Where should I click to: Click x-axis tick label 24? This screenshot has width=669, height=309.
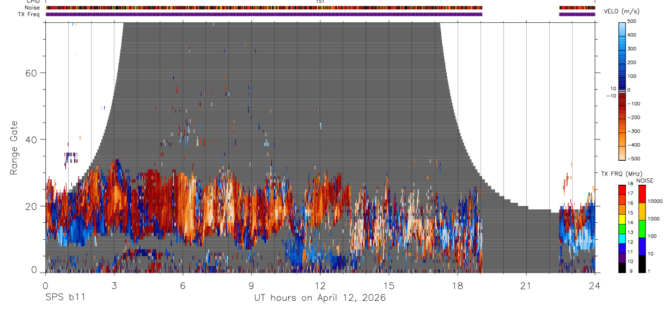595,286
